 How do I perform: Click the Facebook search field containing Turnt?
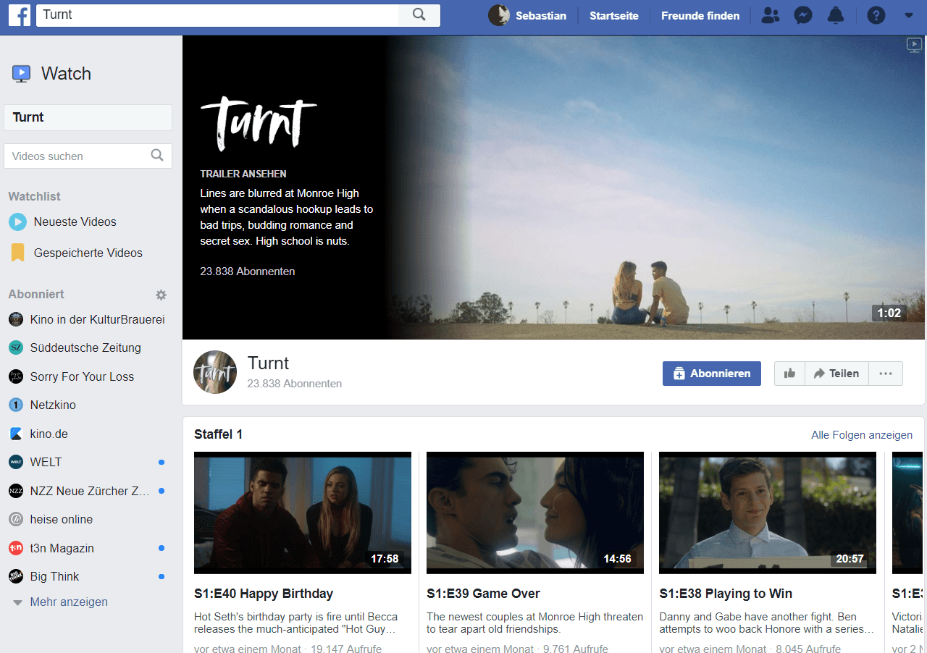click(217, 15)
